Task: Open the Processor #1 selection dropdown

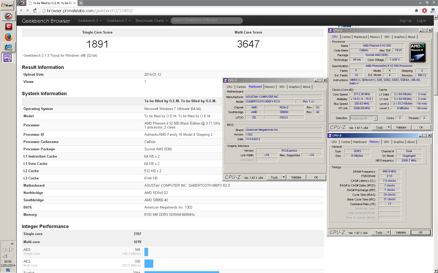Action: (363, 118)
